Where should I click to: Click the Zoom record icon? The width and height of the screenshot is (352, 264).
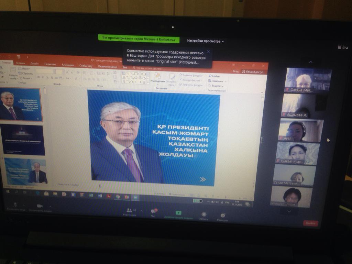(x=204, y=214)
